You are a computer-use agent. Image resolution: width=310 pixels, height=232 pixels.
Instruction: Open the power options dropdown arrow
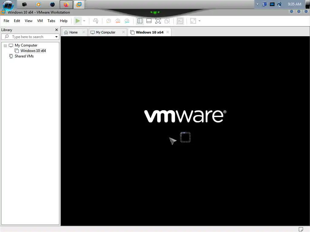click(84, 21)
